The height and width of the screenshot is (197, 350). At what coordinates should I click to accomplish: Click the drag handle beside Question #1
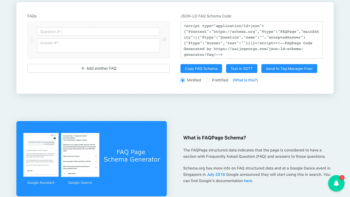point(32,40)
